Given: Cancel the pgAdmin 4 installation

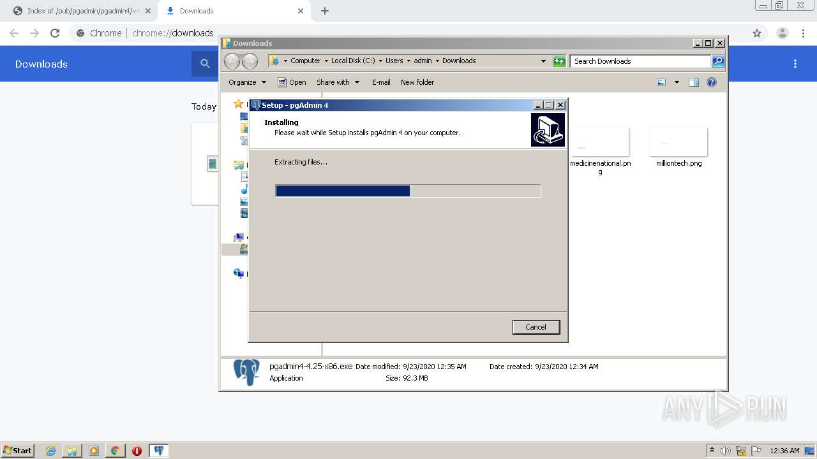Looking at the screenshot, I should pyautogui.click(x=536, y=327).
